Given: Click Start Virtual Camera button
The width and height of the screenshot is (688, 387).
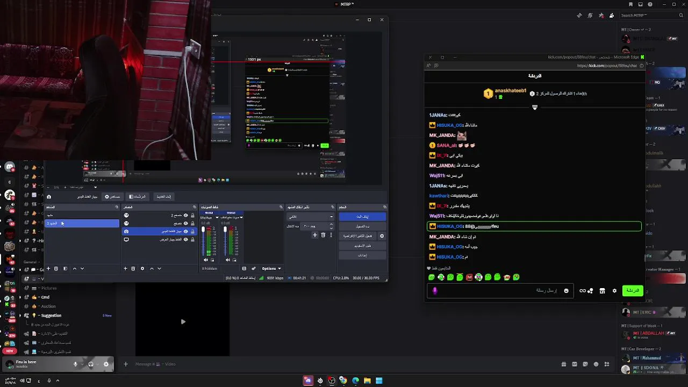Looking at the screenshot, I should (x=357, y=236).
